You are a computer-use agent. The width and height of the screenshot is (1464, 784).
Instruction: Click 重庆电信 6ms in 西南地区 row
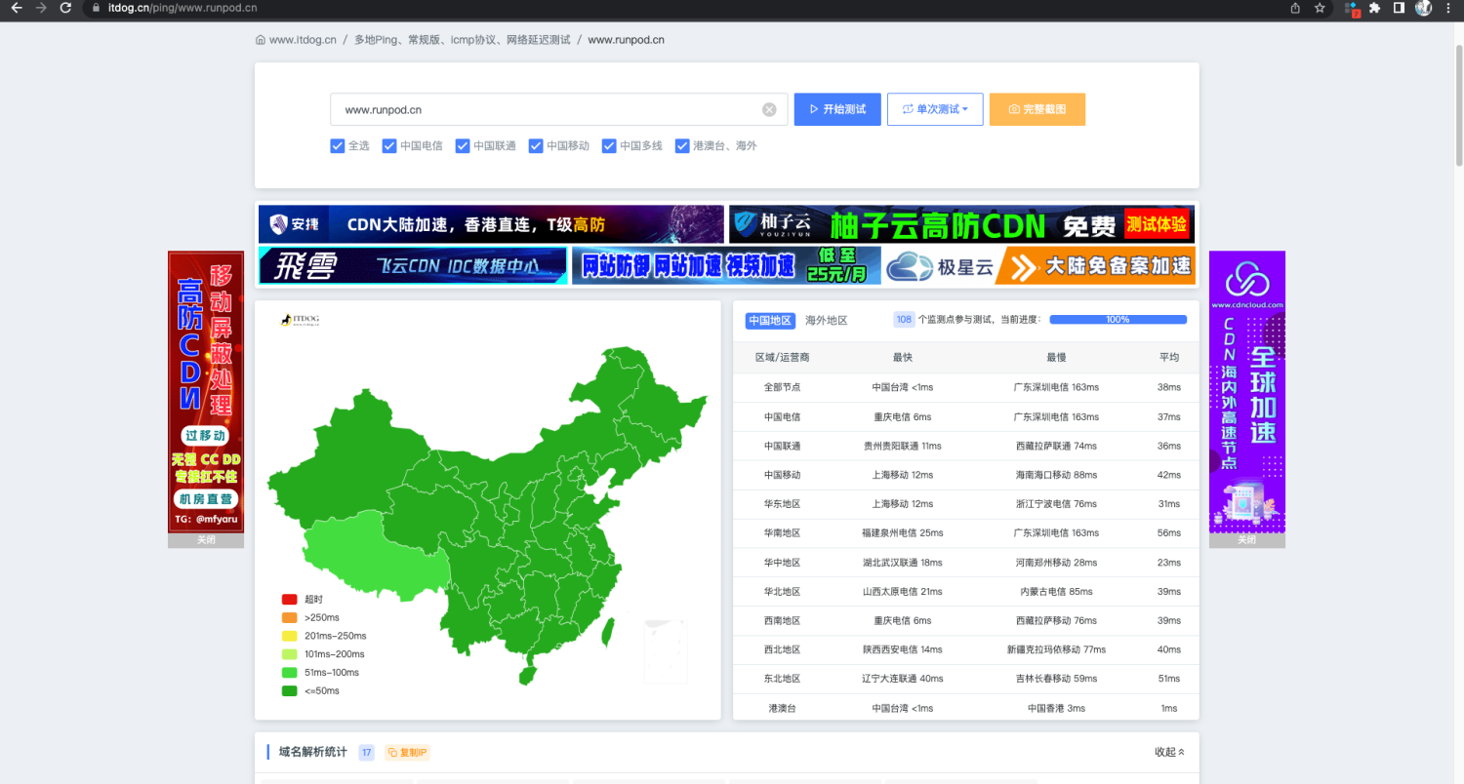pyautogui.click(x=902, y=620)
